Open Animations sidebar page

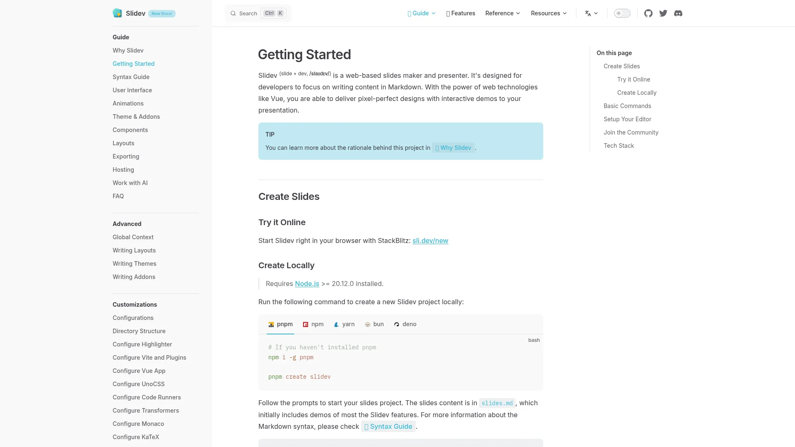tap(128, 103)
